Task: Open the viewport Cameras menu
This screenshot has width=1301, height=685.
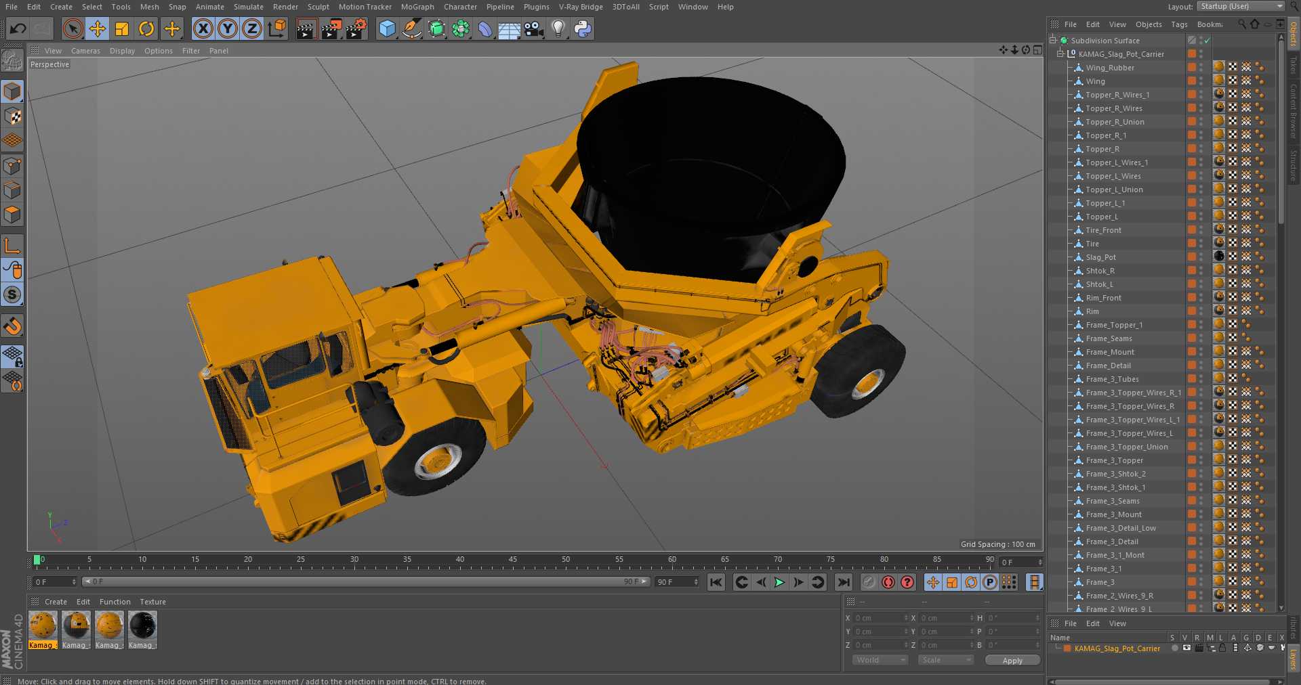Action: 85,51
